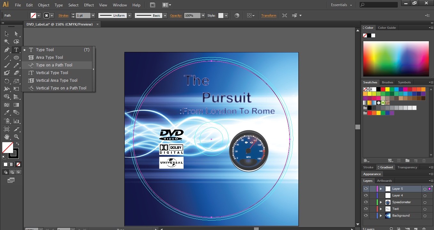
Task: Open opacity percentage dropdown
Action: click(203, 15)
